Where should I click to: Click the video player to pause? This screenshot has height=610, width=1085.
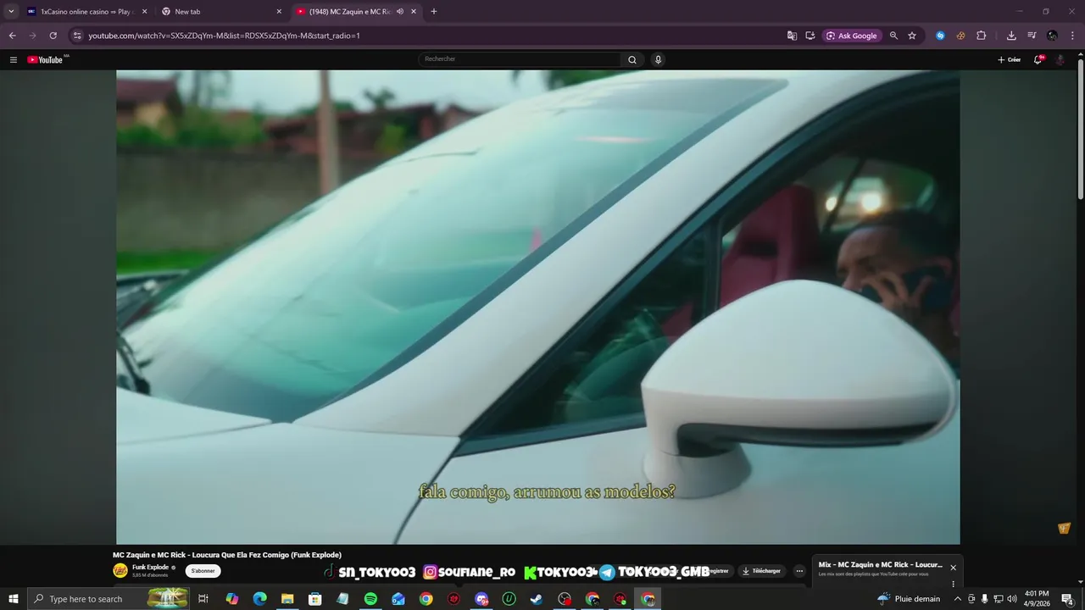[537, 307]
